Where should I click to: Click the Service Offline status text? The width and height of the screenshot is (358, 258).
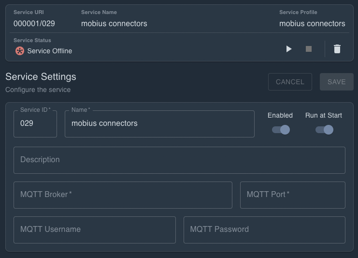50,51
